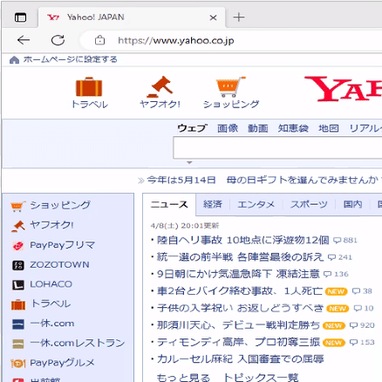Open the sidebar LOHACO text link
The height and width of the screenshot is (382, 382).
tap(51, 284)
